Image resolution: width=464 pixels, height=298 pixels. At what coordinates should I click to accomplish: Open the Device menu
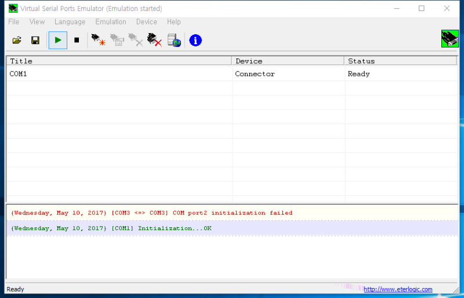147,22
